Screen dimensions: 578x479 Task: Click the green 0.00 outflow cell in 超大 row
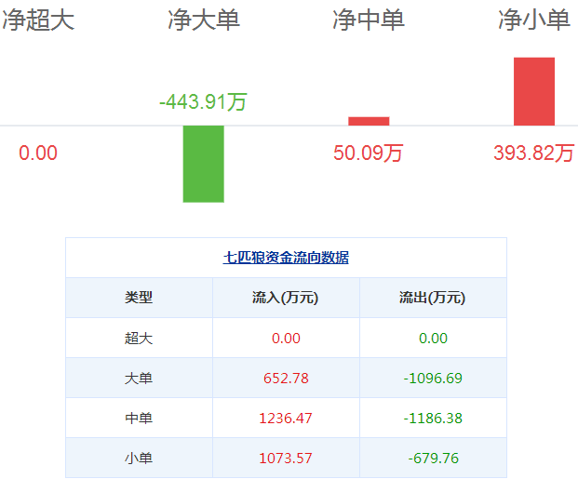(x=433, y=338)
